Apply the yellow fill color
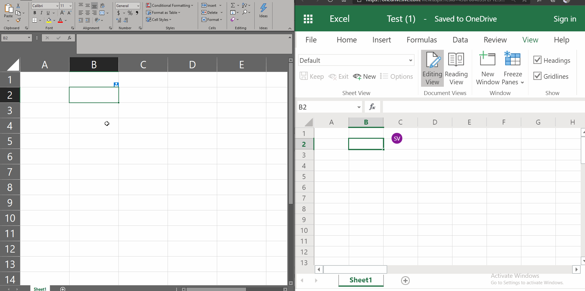 click(49, 20)
